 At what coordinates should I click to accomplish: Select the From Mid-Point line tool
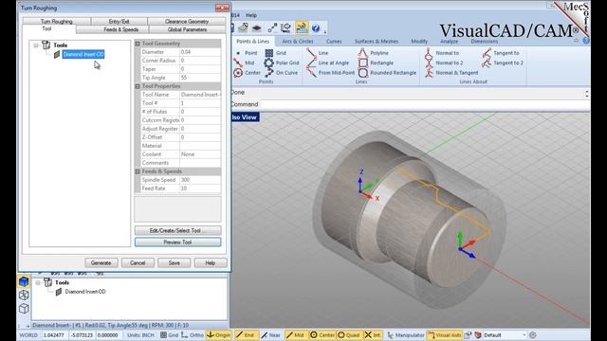pos(330,73)
